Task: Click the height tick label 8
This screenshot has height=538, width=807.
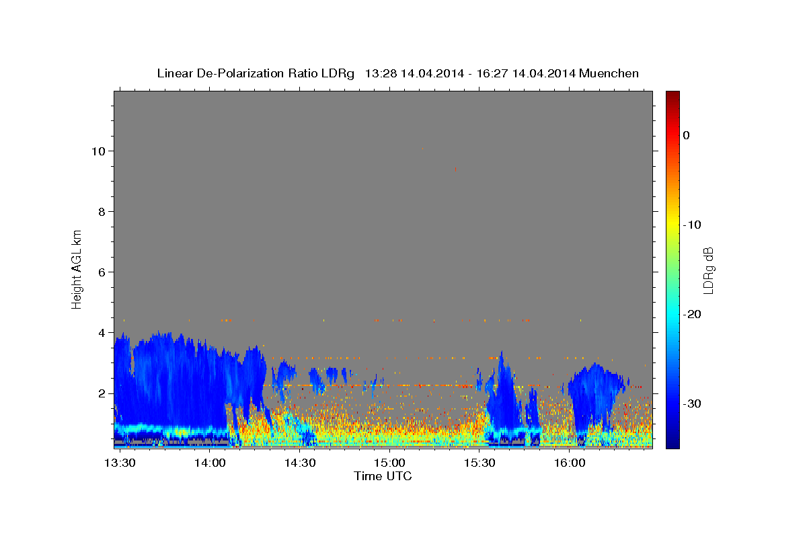Action: 102,211
